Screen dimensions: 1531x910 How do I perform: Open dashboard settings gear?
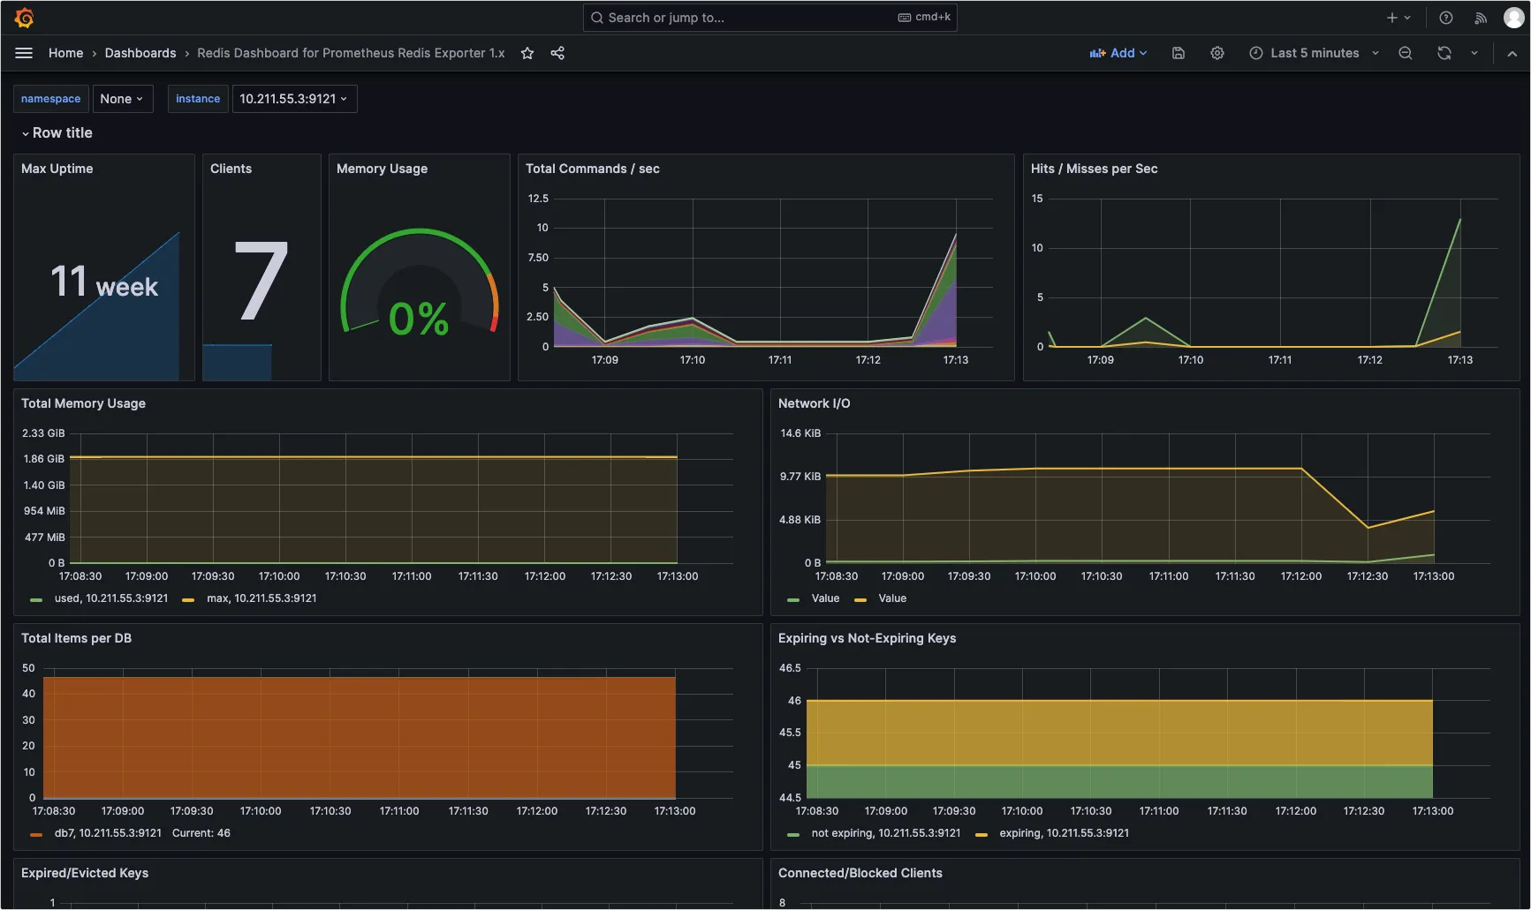1217,53
